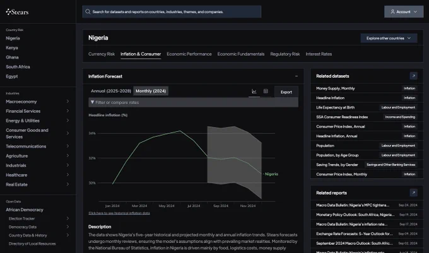Expand Real Estate chevron

point(68,184)
